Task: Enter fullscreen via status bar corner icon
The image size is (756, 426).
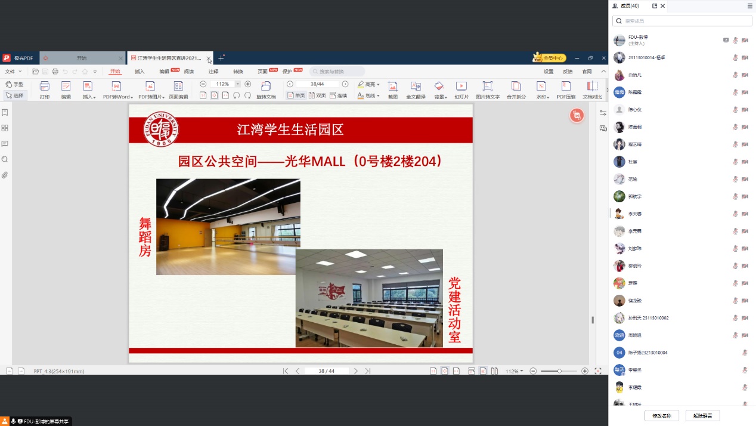Action: click(597, 371)
